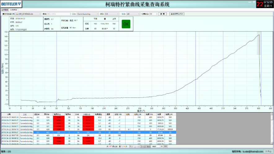The image size is (274, 154).
Task: Click the 89.84 angle cell
Action: tap(160, 135)
